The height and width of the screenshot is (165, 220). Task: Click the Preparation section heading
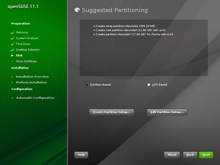[x=21, y=24]
